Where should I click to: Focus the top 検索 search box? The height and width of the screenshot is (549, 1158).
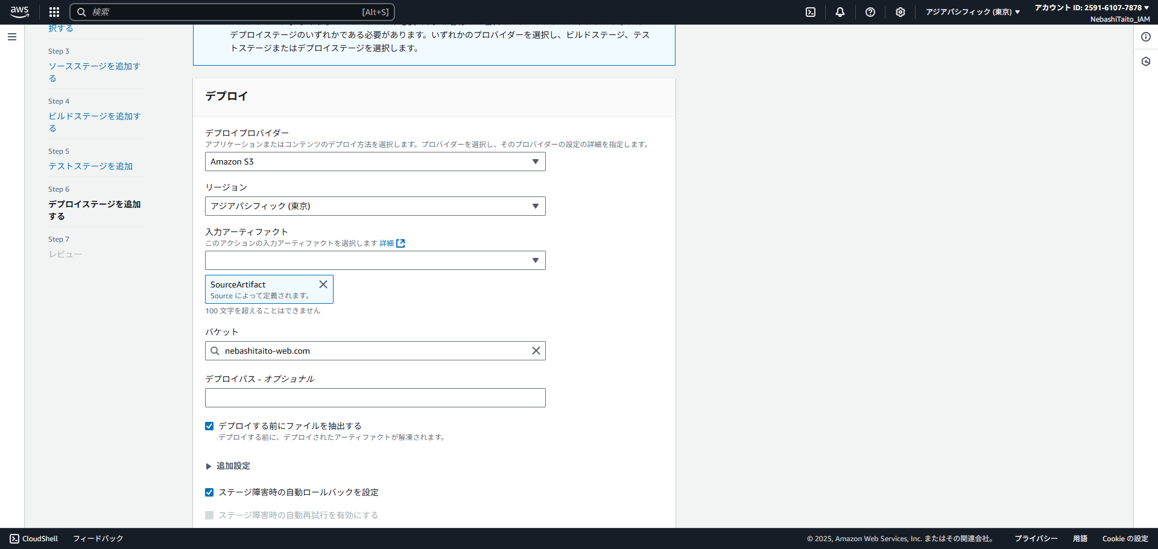232,12
